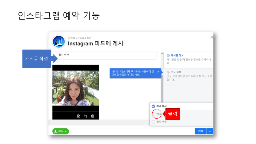Image resolution: width=256 pixels, height=144 pixels.
Task: Click the gear icon beside 고급 설정
Action: pos(168,72)
